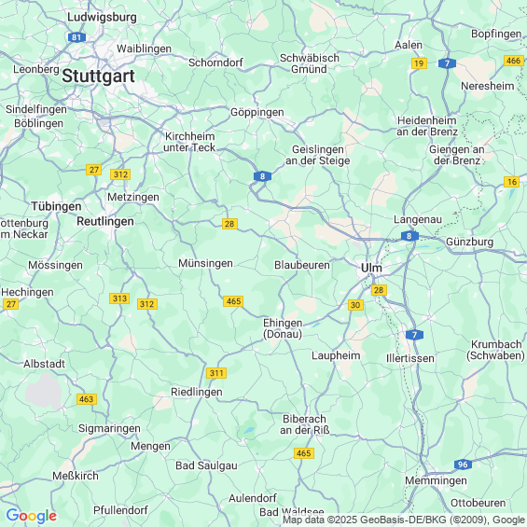This screenshot has height=527, width=527.
Task: Click the Göppingen town label
Action: coord(257,112)
